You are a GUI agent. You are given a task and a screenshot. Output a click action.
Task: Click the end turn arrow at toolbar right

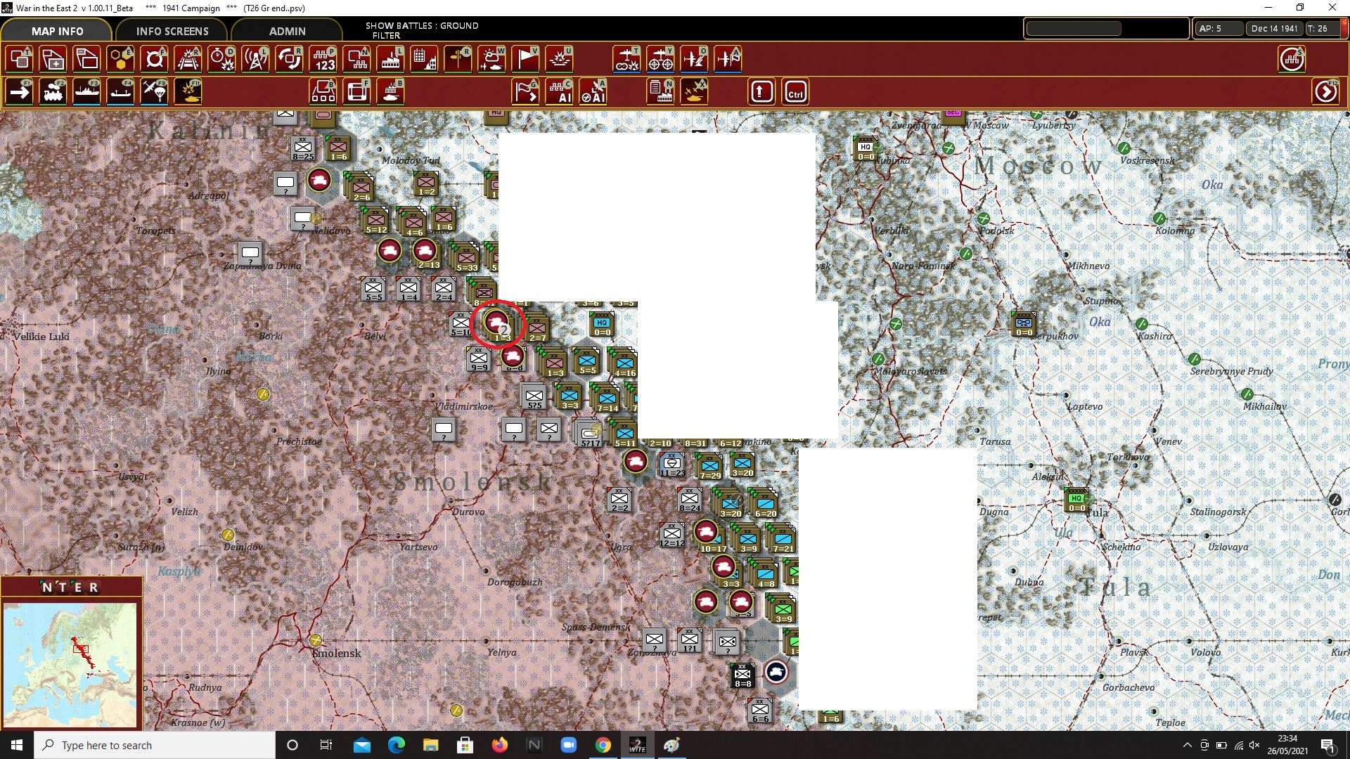coord(1326,92)
